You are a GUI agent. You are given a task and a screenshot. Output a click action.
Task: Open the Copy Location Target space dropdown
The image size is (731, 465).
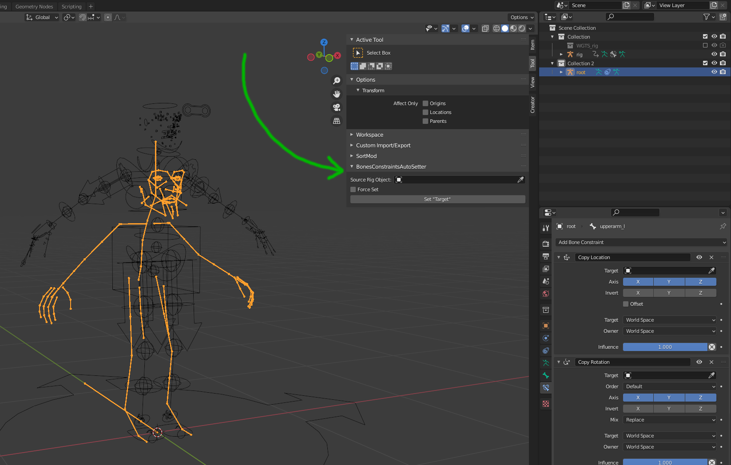pos(669,319)
